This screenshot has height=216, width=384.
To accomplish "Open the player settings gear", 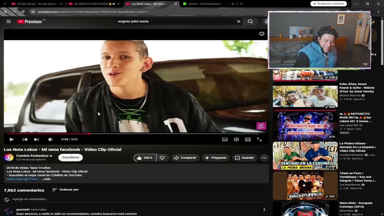I will pyautogui.click(x=236, y=139).
